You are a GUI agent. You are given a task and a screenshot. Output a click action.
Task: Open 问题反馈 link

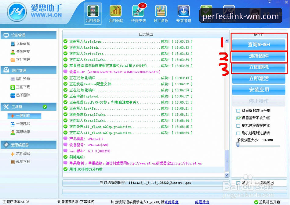click(202, 202)
